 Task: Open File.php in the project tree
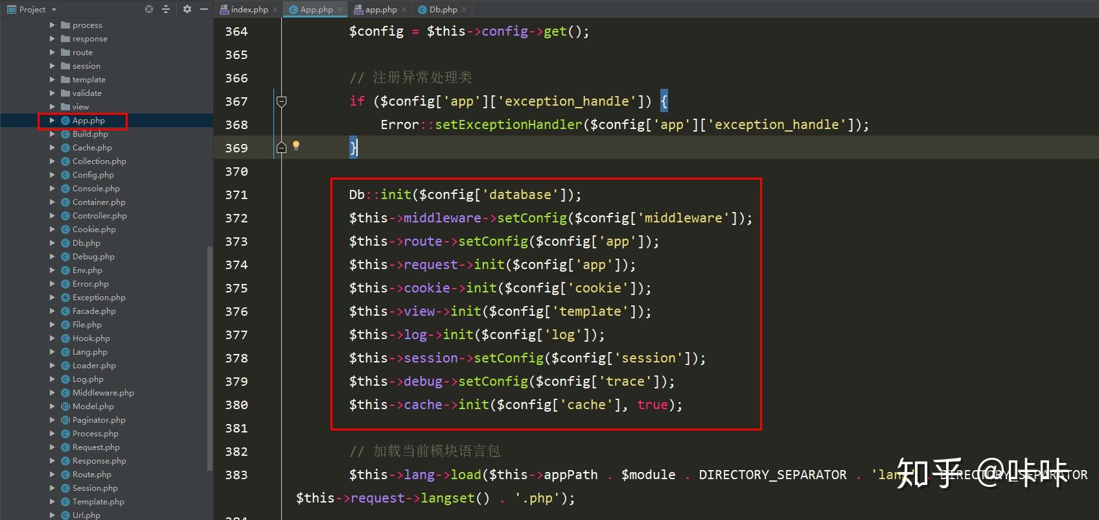pyautogui.click(x=87, y=325)
